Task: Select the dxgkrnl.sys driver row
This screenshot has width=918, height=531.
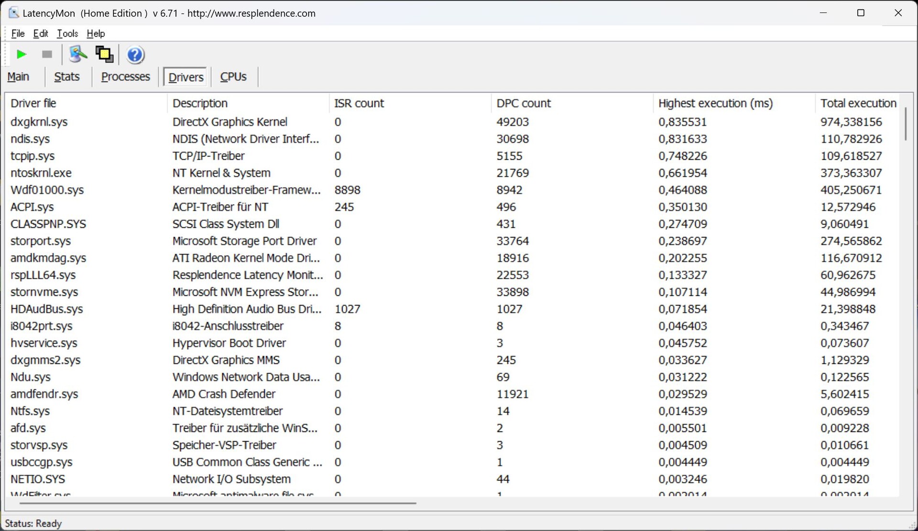Action: coord(39,122)
